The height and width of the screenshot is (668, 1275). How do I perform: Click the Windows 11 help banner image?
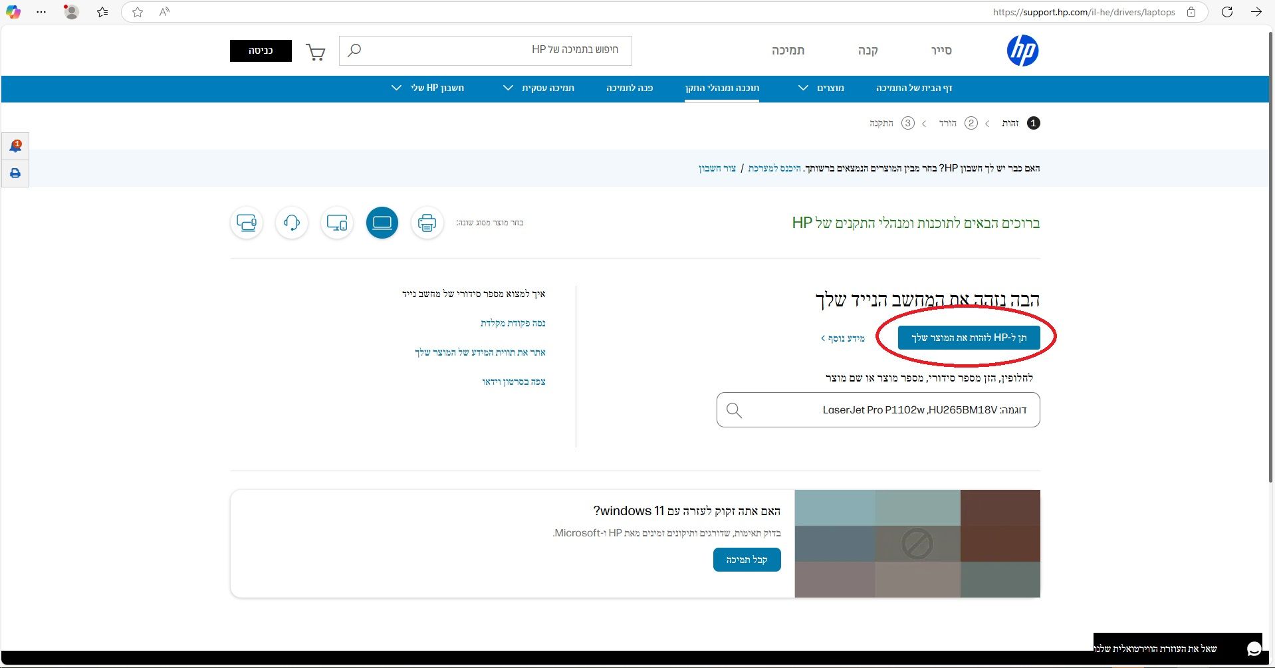(917, 544)
